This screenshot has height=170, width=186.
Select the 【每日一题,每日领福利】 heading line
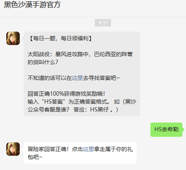(x=60, y=38)
